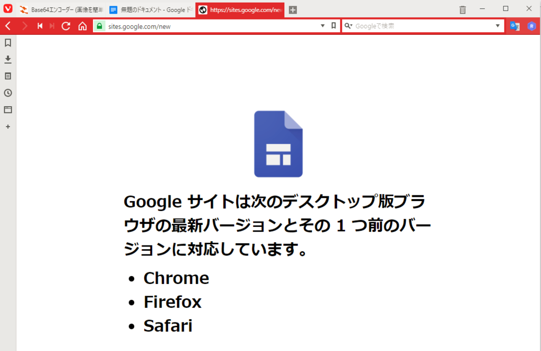
Task: Click the Google Sites logo image
Action: pyautogui.click(x=278, y=144)
